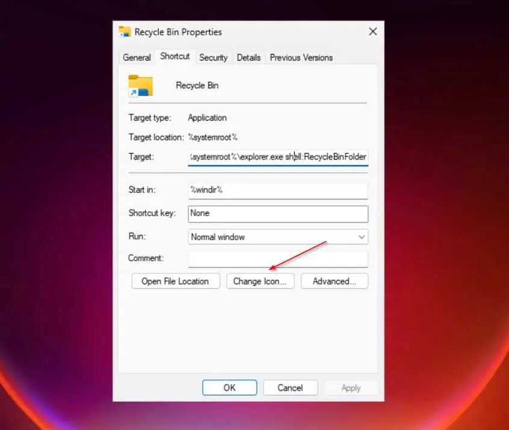Go to the Details tab

coord(248,58)
